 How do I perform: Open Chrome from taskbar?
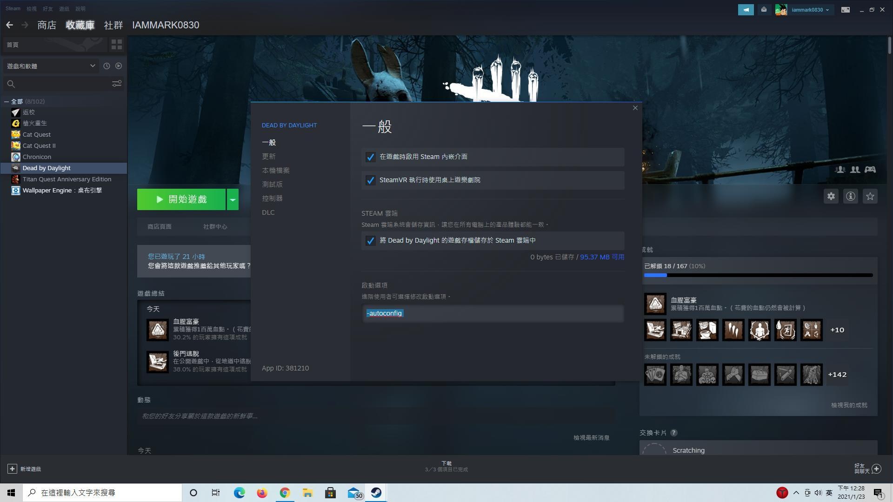click(x=285, y=493)
